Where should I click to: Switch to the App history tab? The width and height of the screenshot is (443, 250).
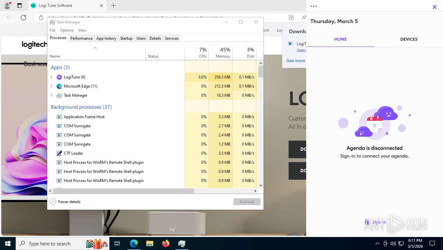click(x=106, y=38)
